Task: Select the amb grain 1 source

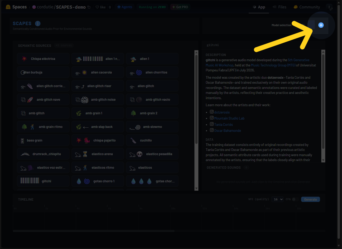Action: (x=98, y=113)
